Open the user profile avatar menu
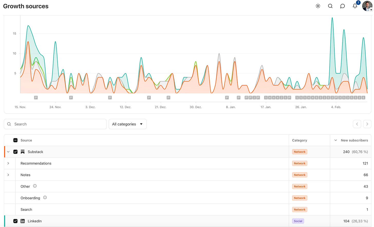This screenshot has height=227, width=374. (x=367, y=6)
